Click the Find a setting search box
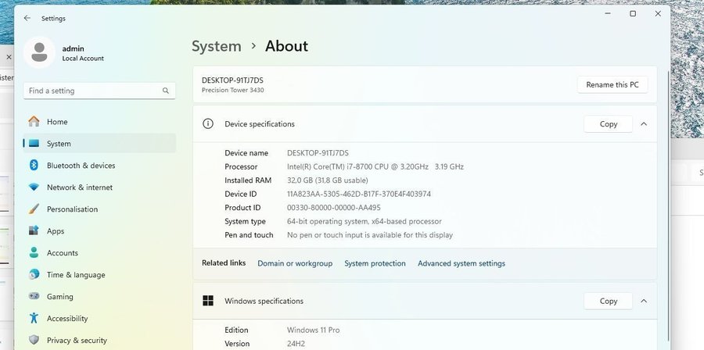This screenshot has height=350, width=704. click(x=94, y=91)
